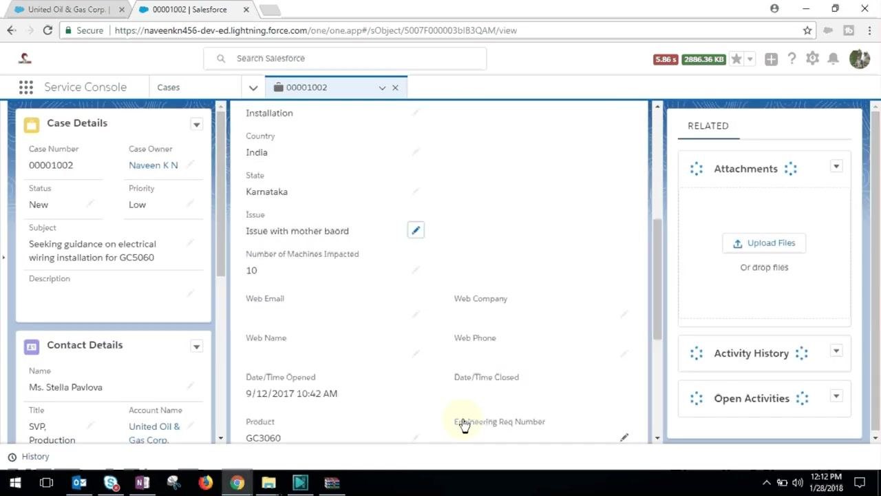Viewport: 881px width, 496px height.
Task: Expand the Contact Details dropdown
Action: [196, 347]
